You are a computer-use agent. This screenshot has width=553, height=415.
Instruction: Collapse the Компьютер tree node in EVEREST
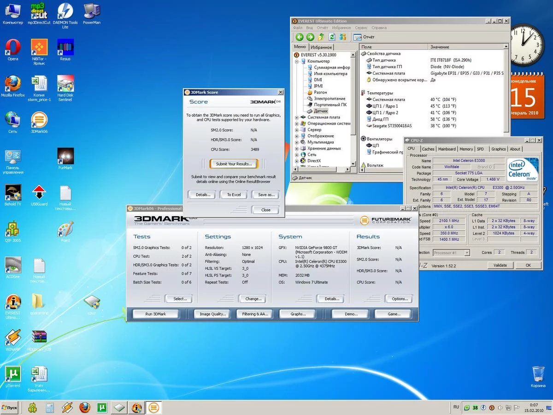click(x=297, y=61)
